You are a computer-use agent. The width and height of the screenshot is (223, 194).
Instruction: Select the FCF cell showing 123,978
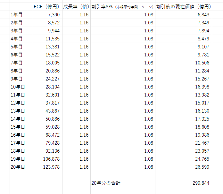(47, 167)
